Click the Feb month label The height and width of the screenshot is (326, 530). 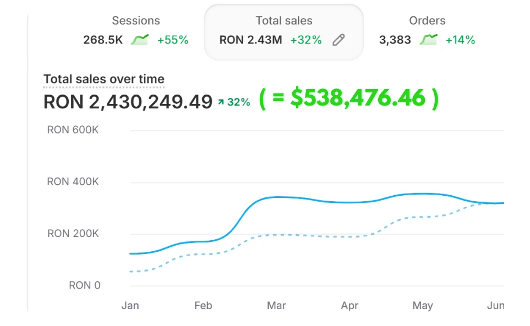point(203,306)
